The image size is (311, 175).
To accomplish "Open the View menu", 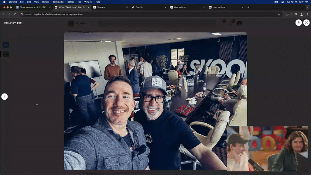I will (x=36, y=2).
